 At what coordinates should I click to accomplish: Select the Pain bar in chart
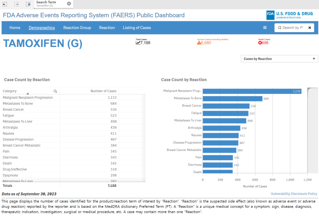[218, 158]
